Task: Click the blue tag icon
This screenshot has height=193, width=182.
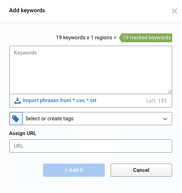Action: tap(16, 119)
